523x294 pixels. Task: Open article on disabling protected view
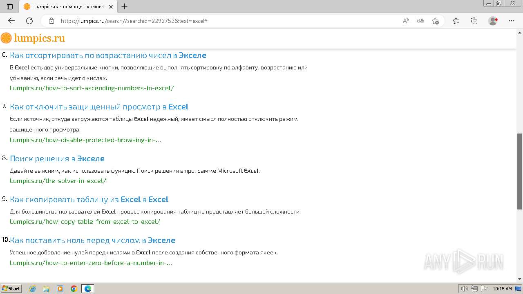click(99, 107)
